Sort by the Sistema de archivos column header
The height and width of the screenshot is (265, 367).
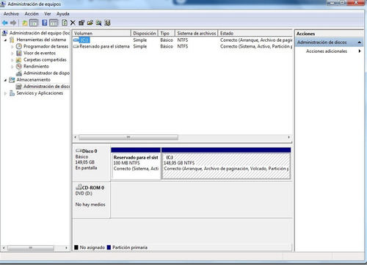(197, 33)
